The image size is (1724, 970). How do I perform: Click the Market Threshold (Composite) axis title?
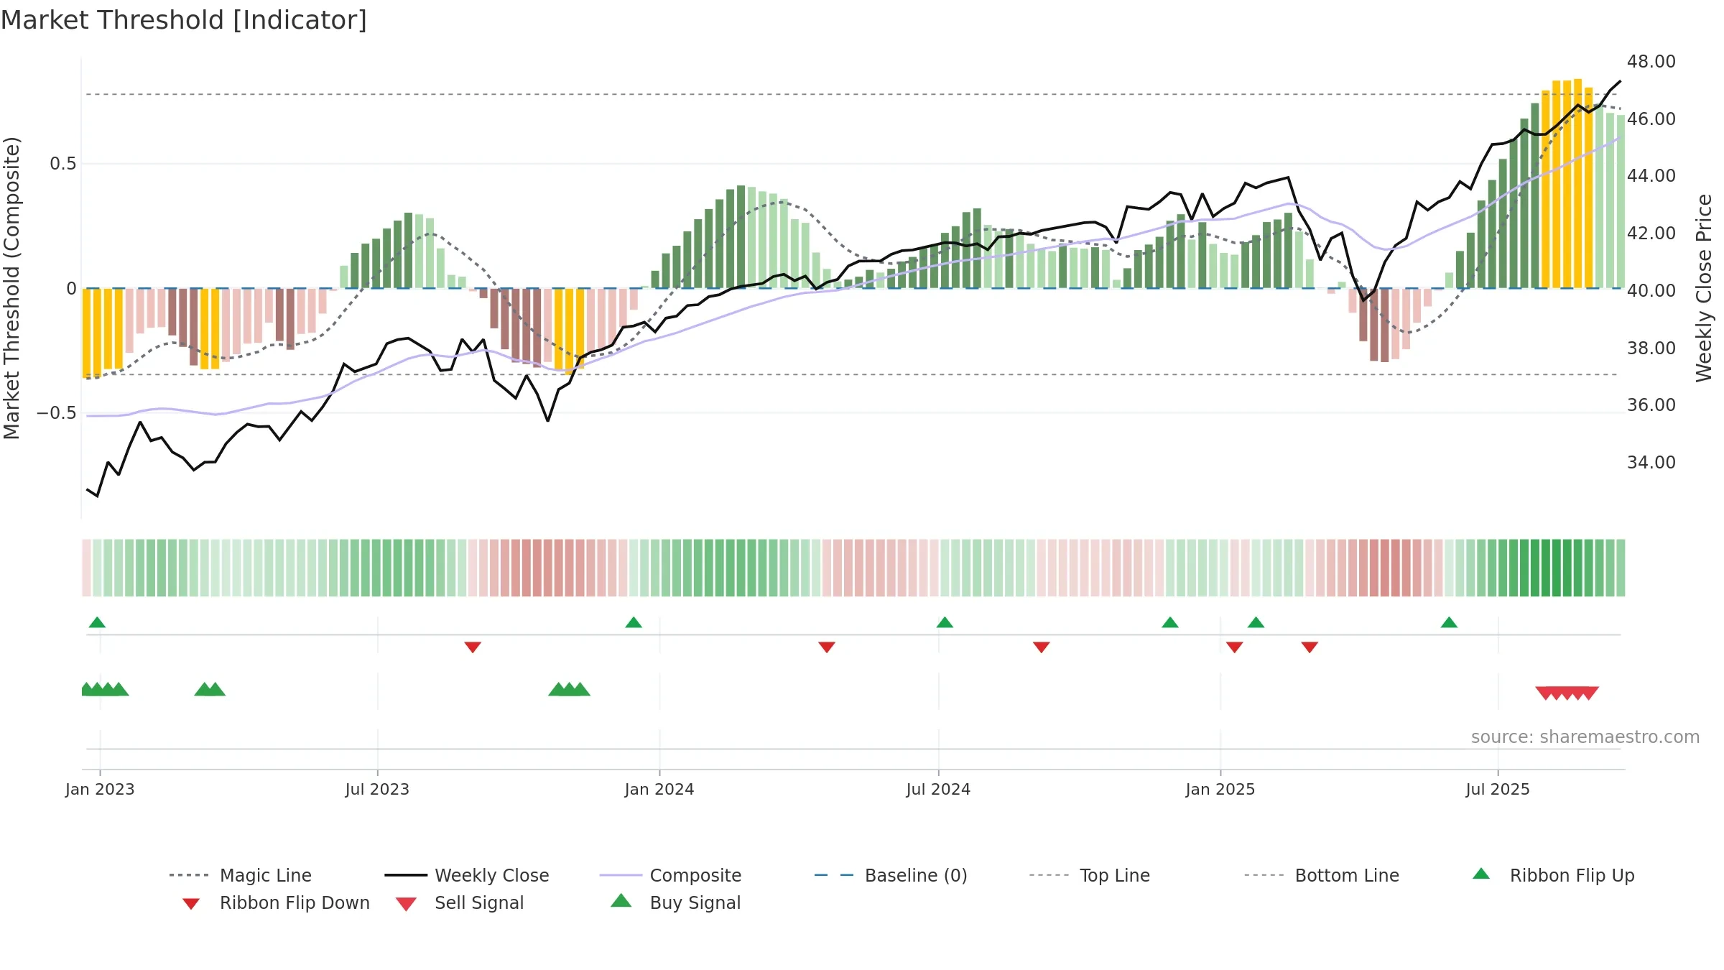tap(11, 287)
